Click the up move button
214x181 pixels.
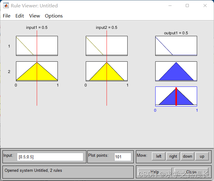point(202,156)
